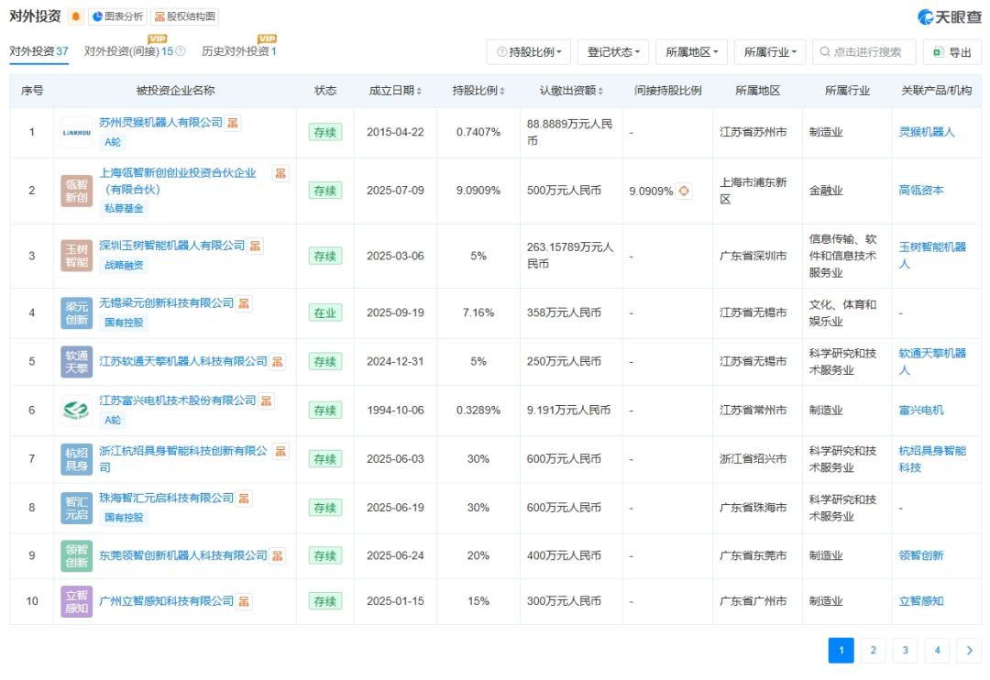Click the 导出 export button
This screenshot has height=680, width=990.
pos(951,52)
